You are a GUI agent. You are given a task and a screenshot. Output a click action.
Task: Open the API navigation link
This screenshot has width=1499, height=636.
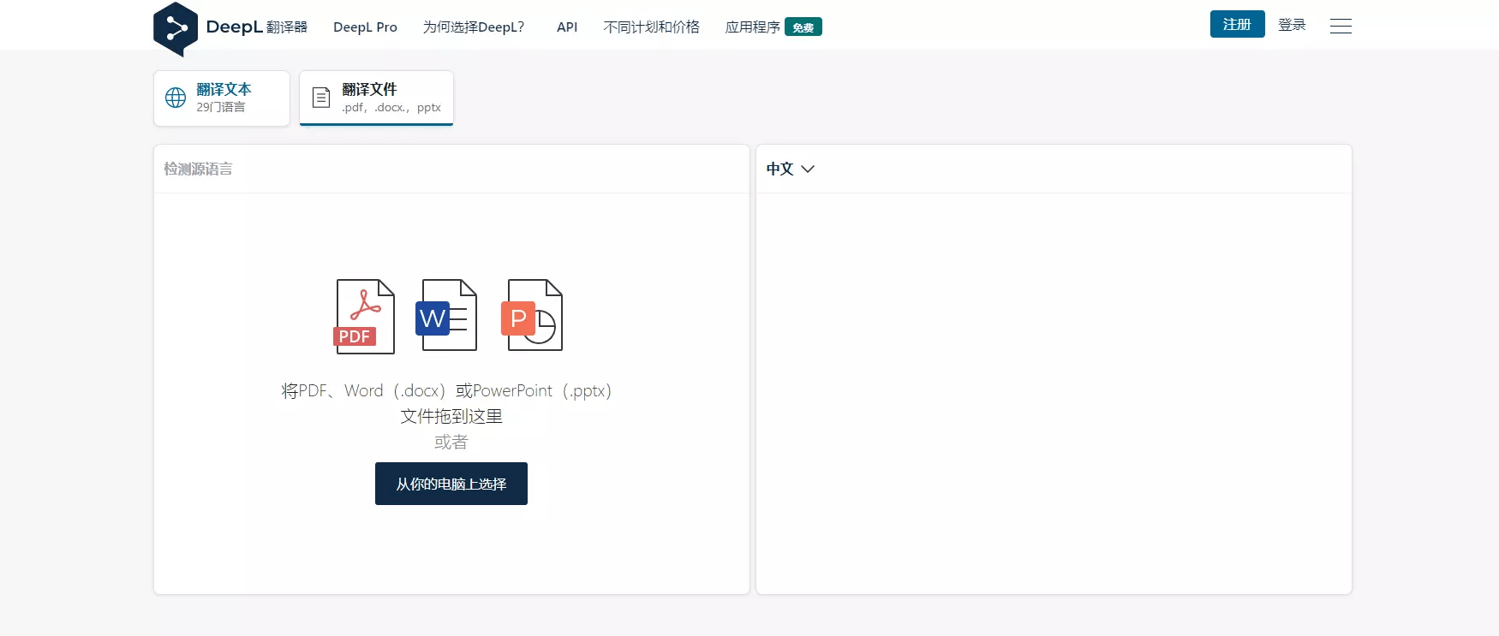point(567,27)
